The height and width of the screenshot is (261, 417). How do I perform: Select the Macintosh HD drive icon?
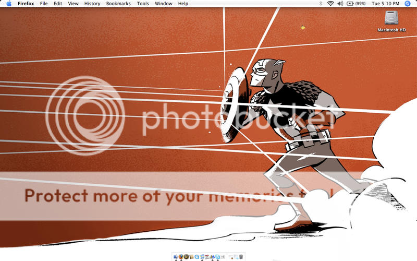pyautogui.click(x=391, y=19)
